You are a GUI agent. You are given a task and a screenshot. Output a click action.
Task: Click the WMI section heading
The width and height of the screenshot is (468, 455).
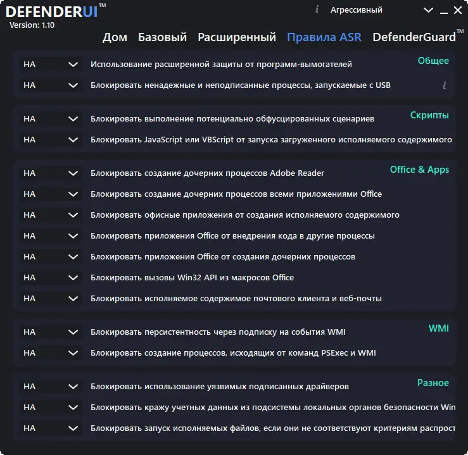439,328
